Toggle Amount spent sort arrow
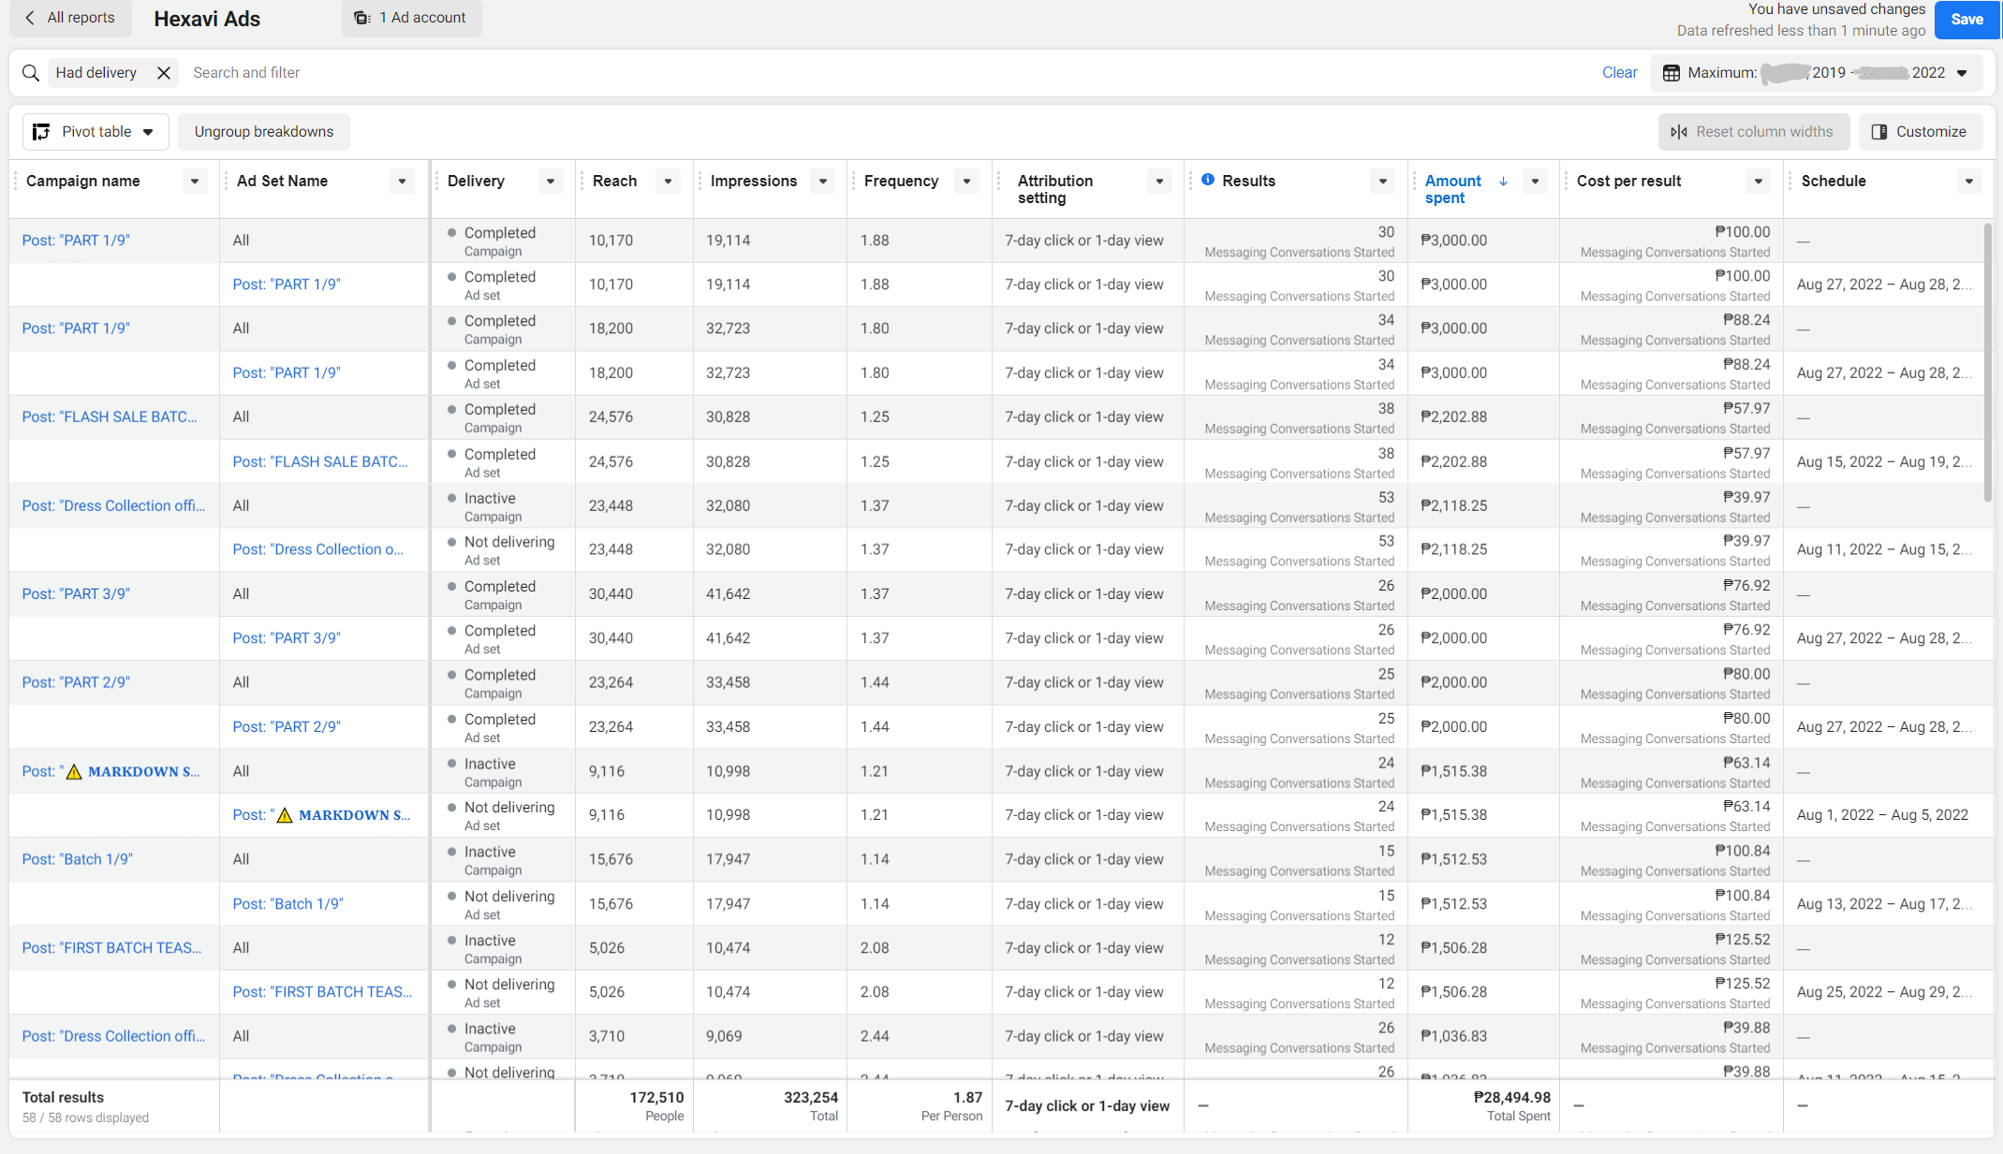The image size is (2003, 1154). click(1503, 182)
